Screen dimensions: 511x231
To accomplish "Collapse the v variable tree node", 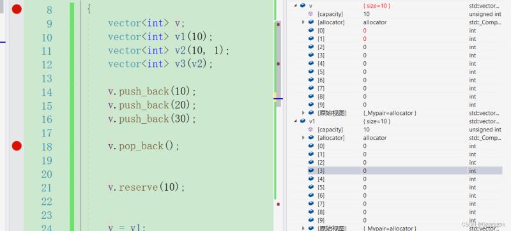I will (295, 6).
